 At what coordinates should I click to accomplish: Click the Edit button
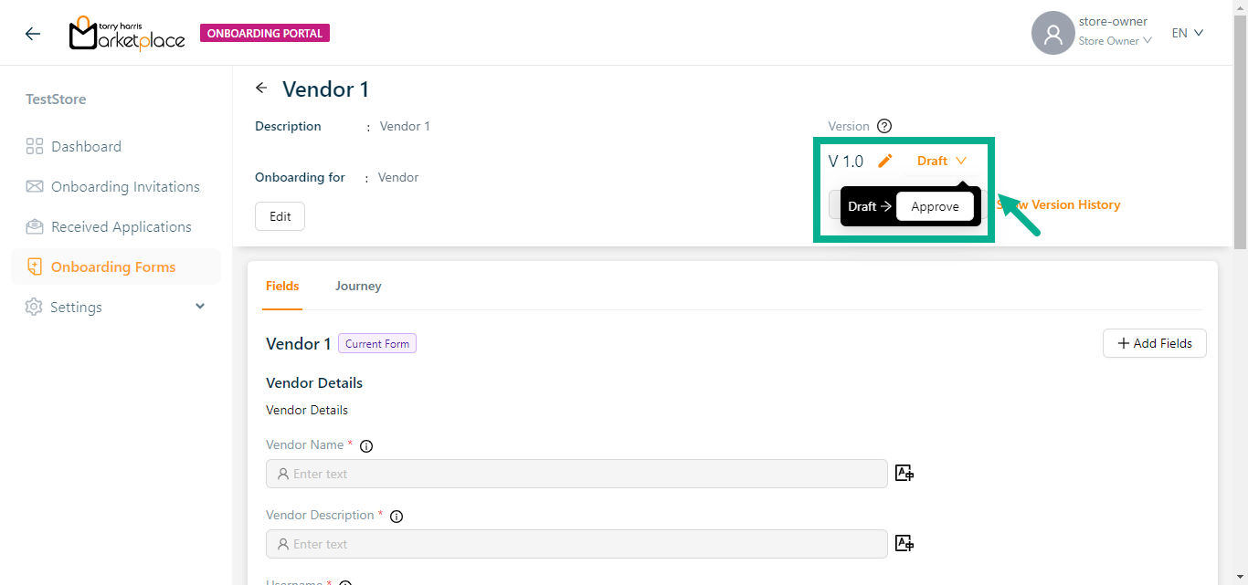tap(280, 216)
